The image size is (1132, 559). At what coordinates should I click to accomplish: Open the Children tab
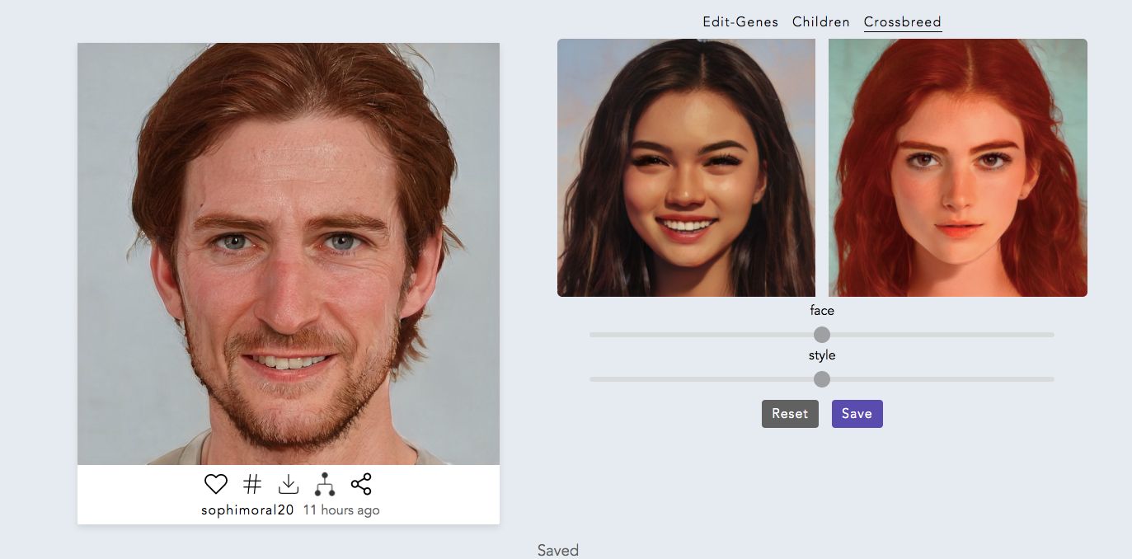[x=820, y=22]
